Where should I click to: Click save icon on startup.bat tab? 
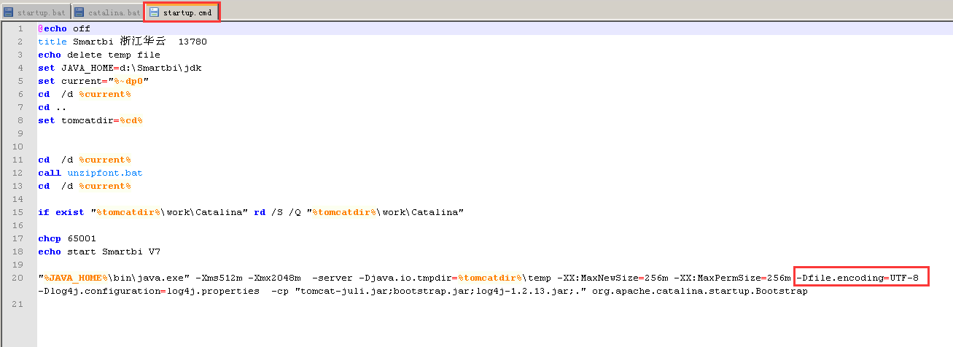click(x=9, y=12)
